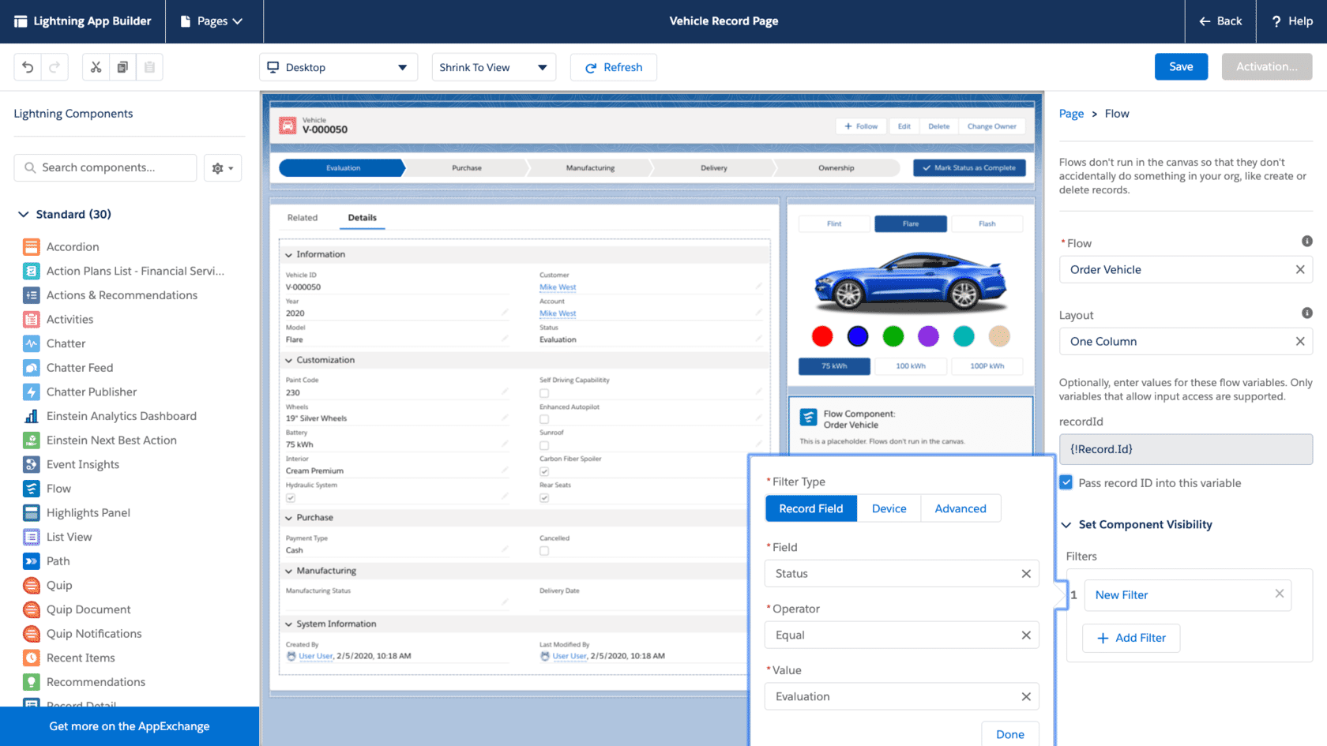
Task: Open the Desktop form factor dropdown
Action: (340, 67)
